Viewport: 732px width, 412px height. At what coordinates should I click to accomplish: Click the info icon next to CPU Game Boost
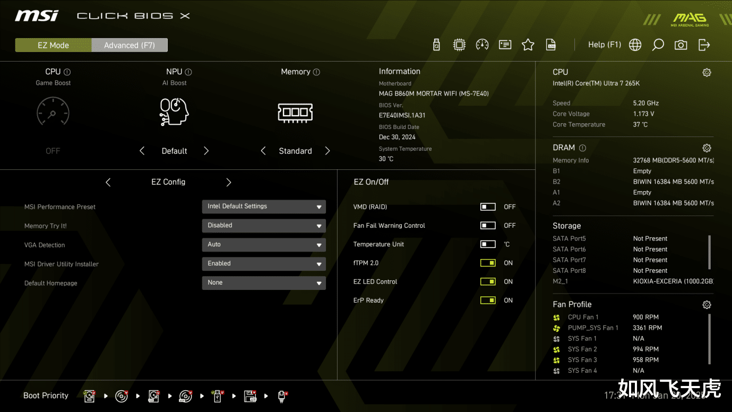pyautogui.click(x=67, y=72)
